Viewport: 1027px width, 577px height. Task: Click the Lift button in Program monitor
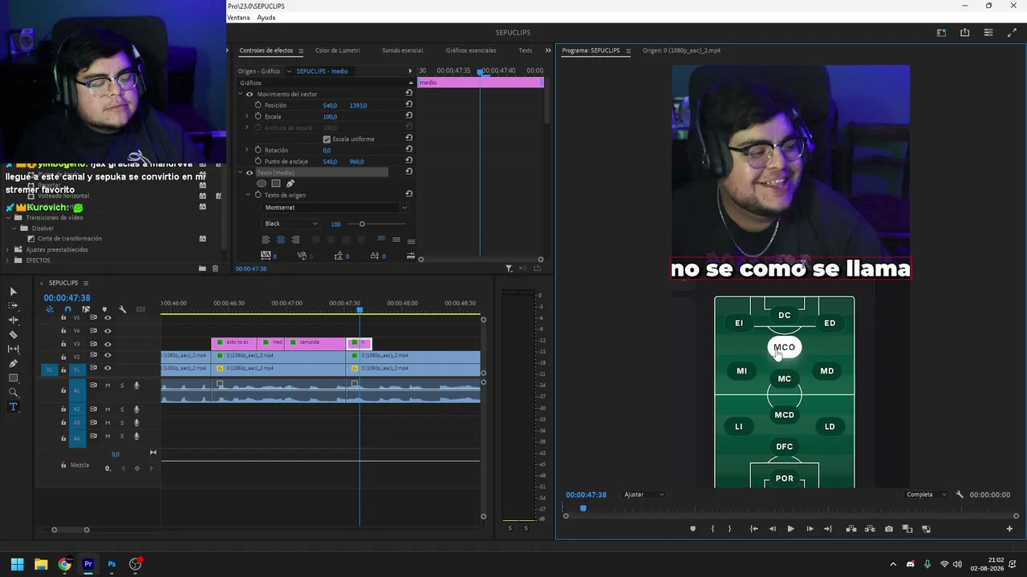(x=851, y=529)
